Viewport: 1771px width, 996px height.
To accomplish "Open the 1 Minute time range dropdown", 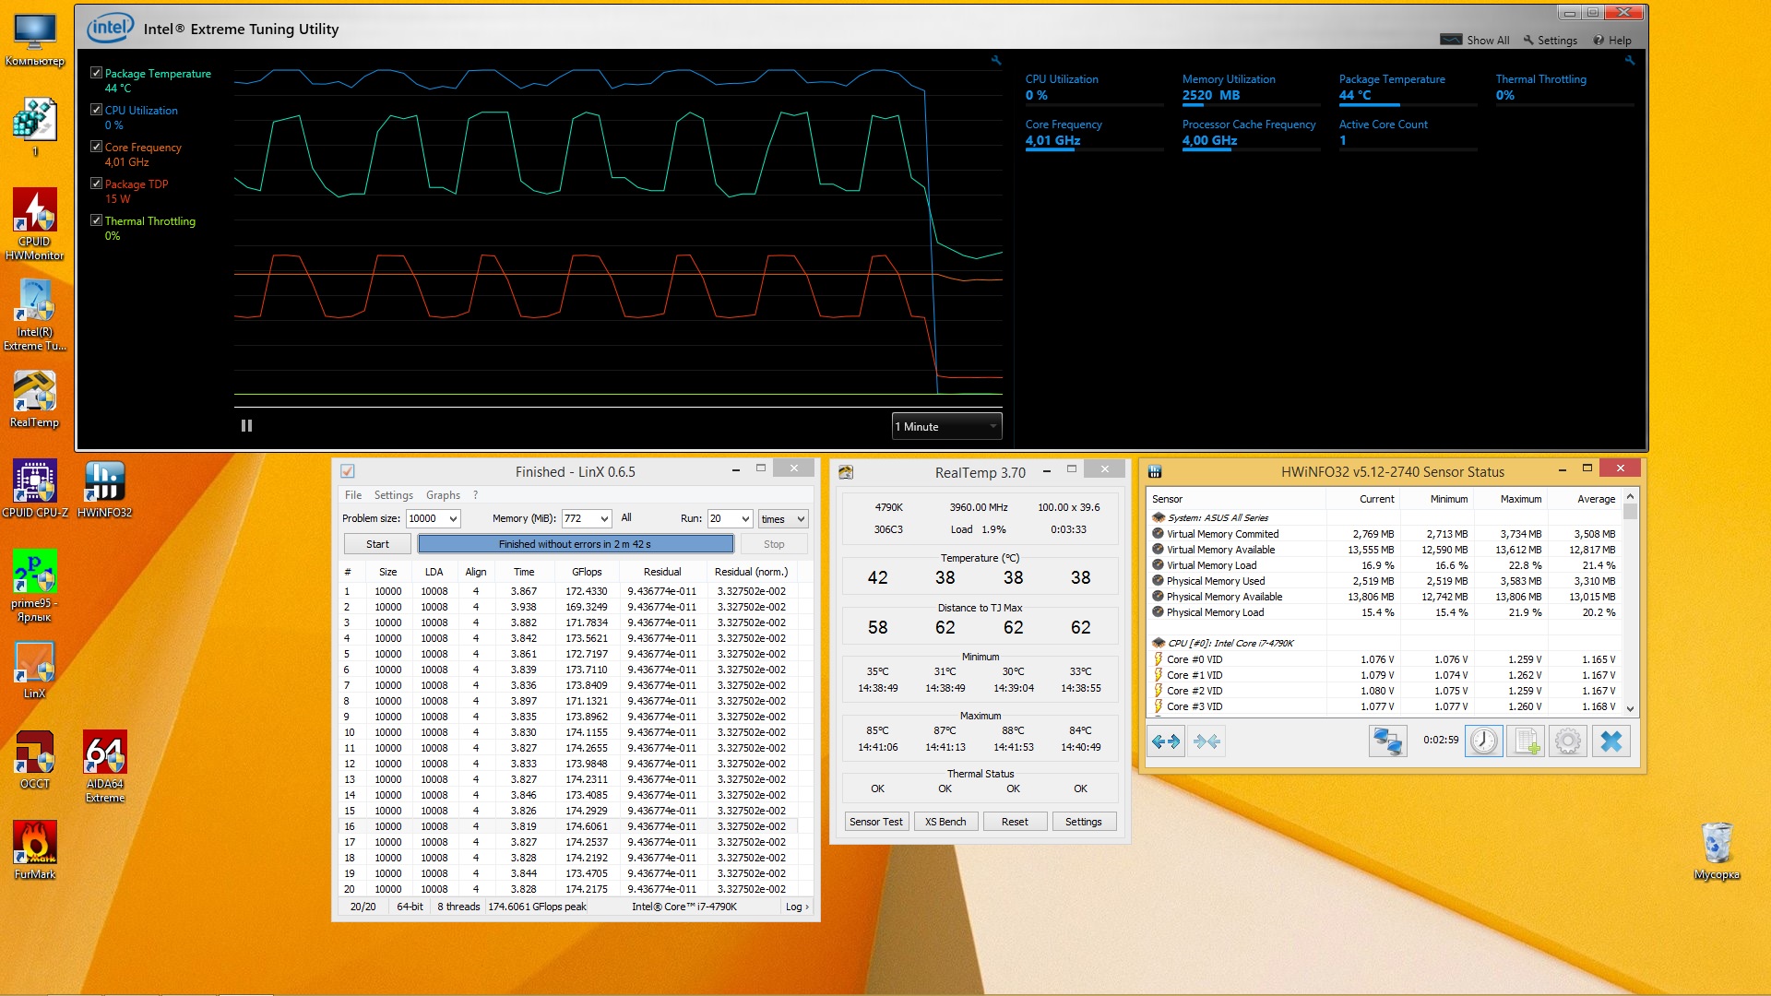I will 946,426.
